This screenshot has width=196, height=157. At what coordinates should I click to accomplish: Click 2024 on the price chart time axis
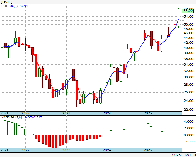[107, 113]
